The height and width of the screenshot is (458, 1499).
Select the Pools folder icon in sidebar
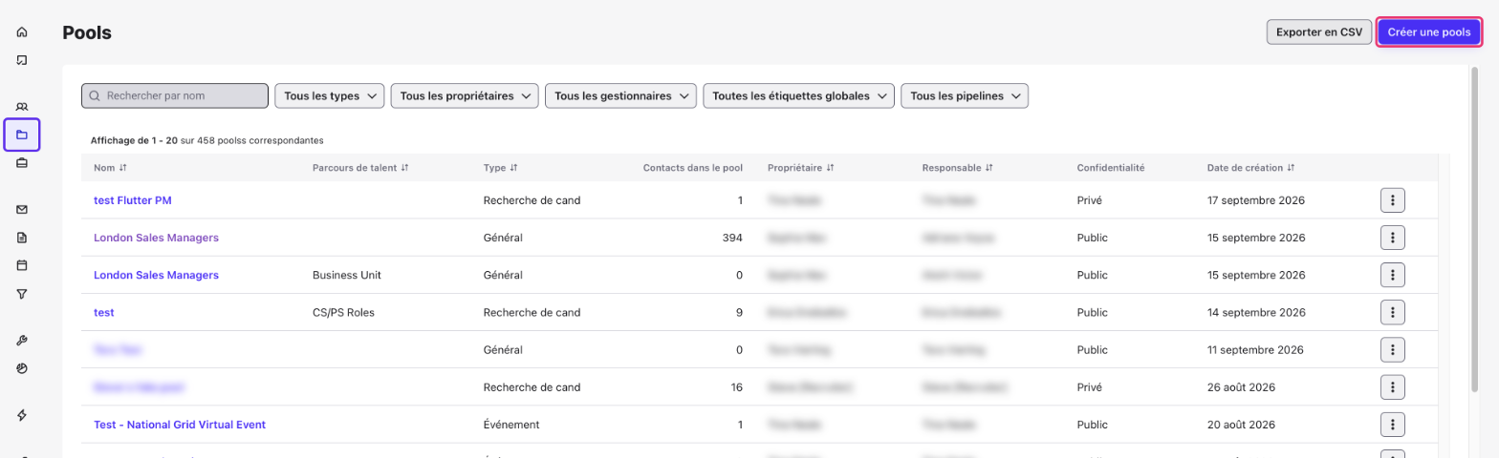[22, 135]
